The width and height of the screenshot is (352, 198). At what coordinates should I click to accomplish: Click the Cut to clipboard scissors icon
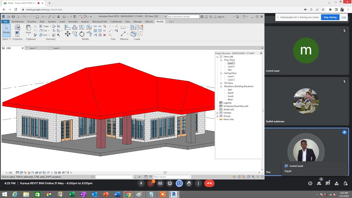tap(35, 26)
